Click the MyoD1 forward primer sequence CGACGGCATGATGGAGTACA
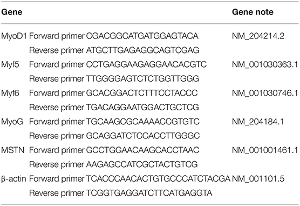The height and width of the screenshot is (206, 300). pos(142,36)
